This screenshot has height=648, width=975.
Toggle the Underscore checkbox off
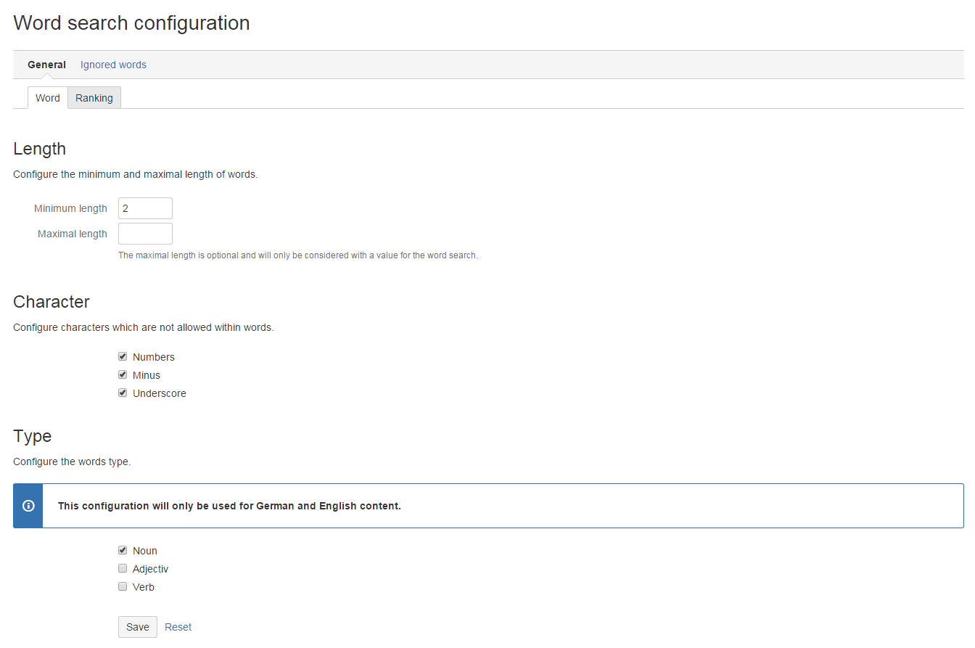pyautogui.click(x=123, y=393)
